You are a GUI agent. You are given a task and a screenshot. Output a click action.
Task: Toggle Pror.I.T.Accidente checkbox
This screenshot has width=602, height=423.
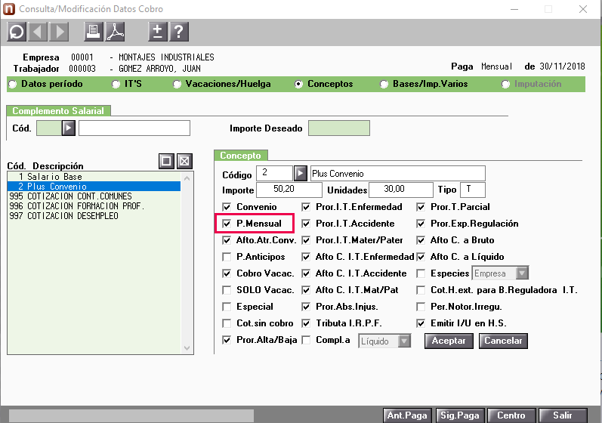coord(306,224)
